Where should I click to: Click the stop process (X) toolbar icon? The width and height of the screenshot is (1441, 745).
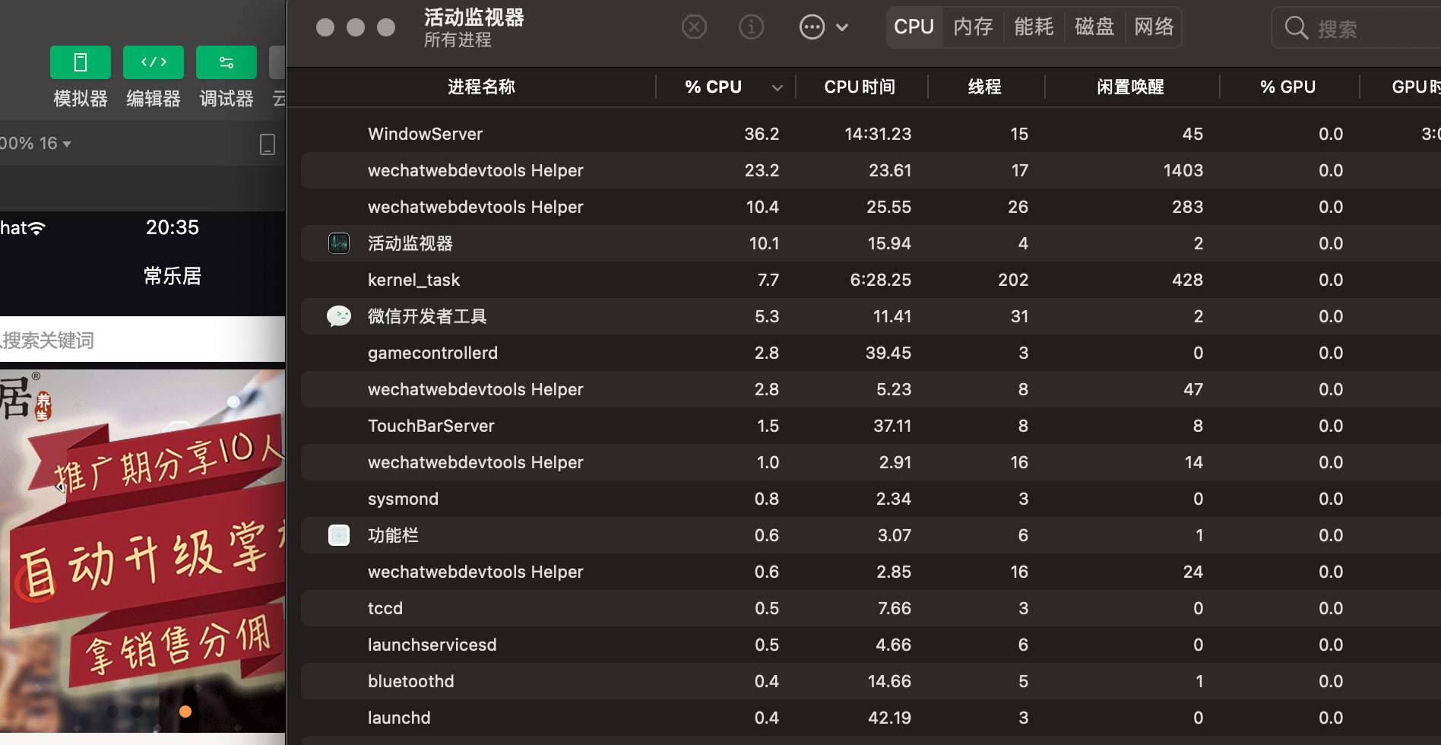(694, 27)
